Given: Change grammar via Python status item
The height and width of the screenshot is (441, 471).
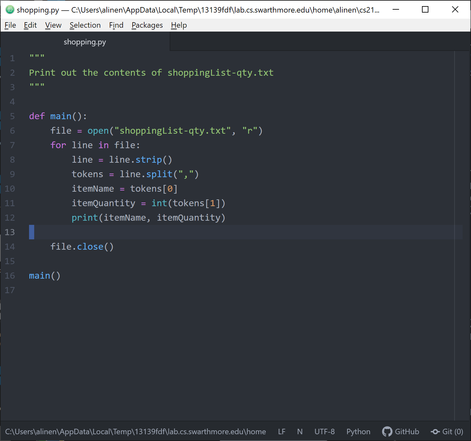Looking at the screenshot, I should coord(358,432).
